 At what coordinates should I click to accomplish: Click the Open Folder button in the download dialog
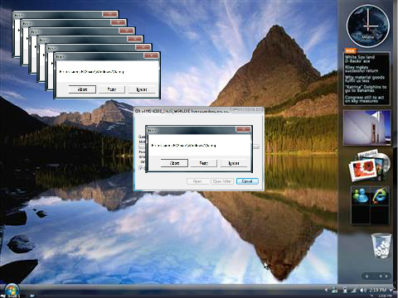click(x=222, y=181)
